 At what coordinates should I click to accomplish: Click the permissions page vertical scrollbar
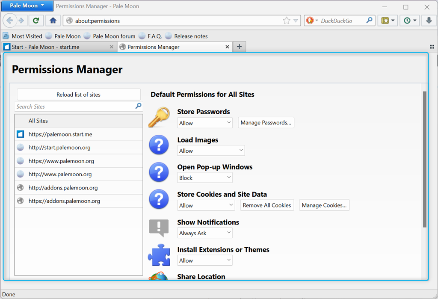tap(424, 158)
